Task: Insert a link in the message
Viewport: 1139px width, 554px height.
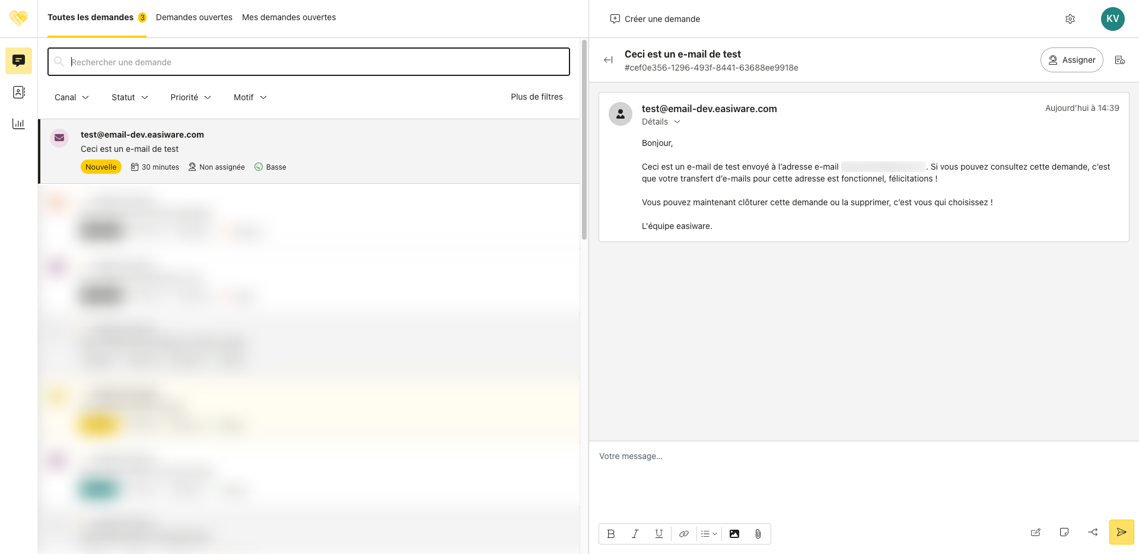Action: 683,534
